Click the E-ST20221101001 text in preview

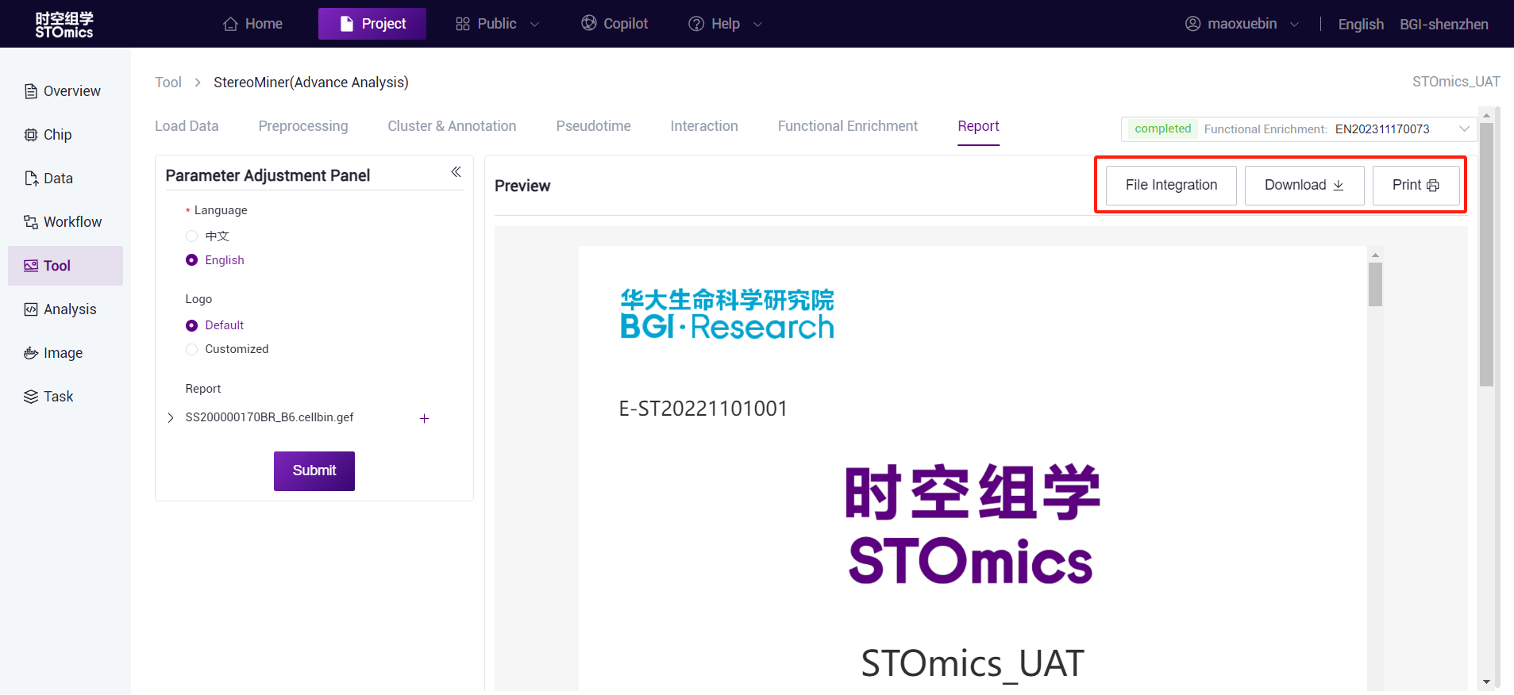coord(703,409)
